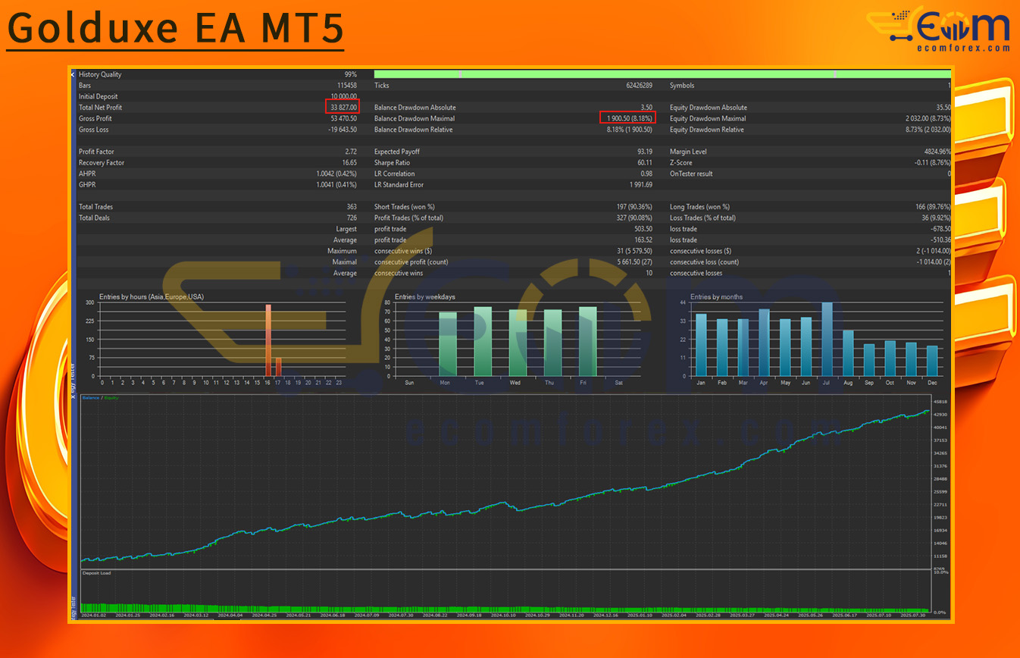Viewport: 1020px width, 658px height.
Task: Click the largest loss trade value -678.50
Action: pos(941,229)
